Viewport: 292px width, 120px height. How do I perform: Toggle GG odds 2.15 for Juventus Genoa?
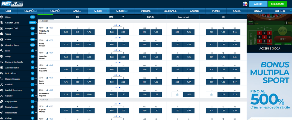144,57
